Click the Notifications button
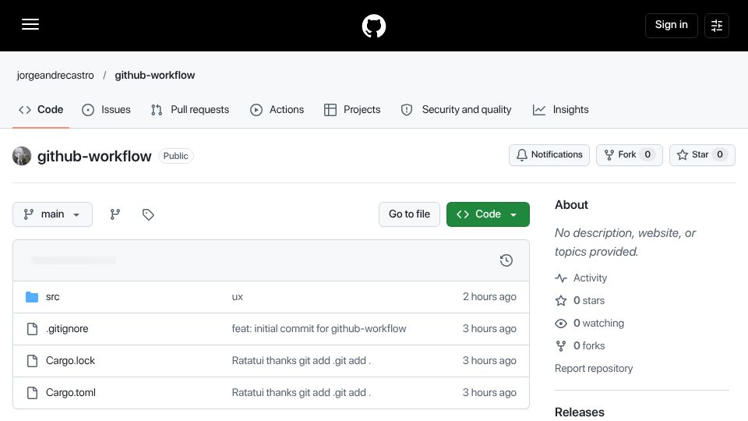This screenshot has height=421, width=748. (549, 154)
